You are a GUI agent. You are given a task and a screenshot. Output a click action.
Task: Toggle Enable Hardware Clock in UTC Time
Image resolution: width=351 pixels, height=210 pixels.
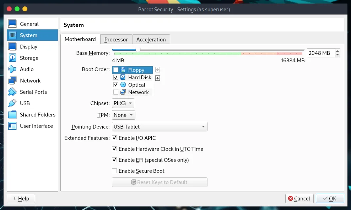point(114,149)
